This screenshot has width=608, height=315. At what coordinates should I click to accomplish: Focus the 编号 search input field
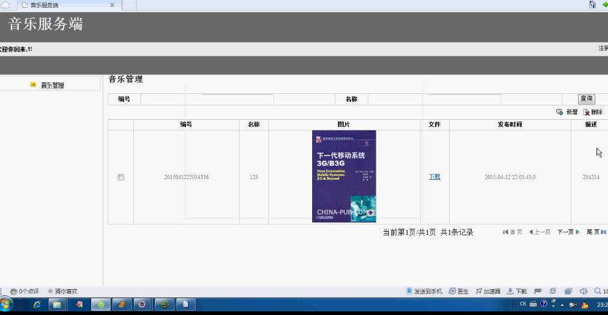(x=238, y=99)
